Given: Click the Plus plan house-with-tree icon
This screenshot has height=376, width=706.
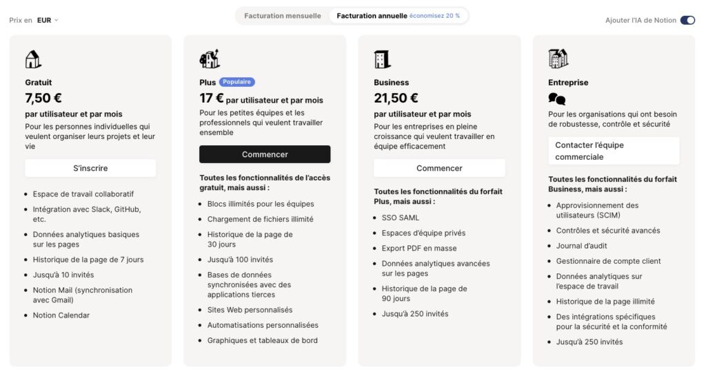Looking at the screenshot, I should coord(209,59).
